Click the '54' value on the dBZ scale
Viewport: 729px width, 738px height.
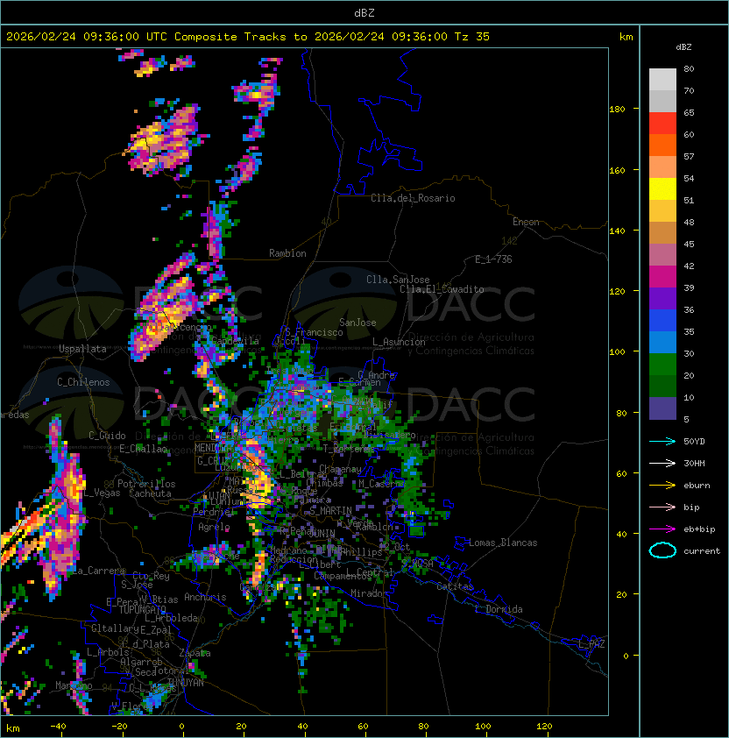[689, 179]
